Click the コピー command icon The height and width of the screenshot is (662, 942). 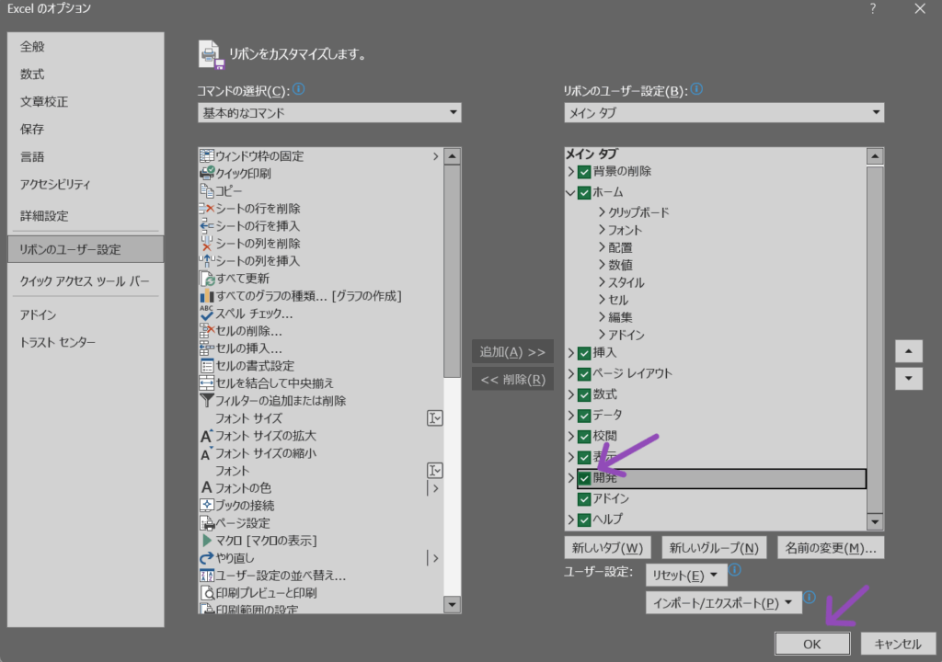tap(206, 191)
